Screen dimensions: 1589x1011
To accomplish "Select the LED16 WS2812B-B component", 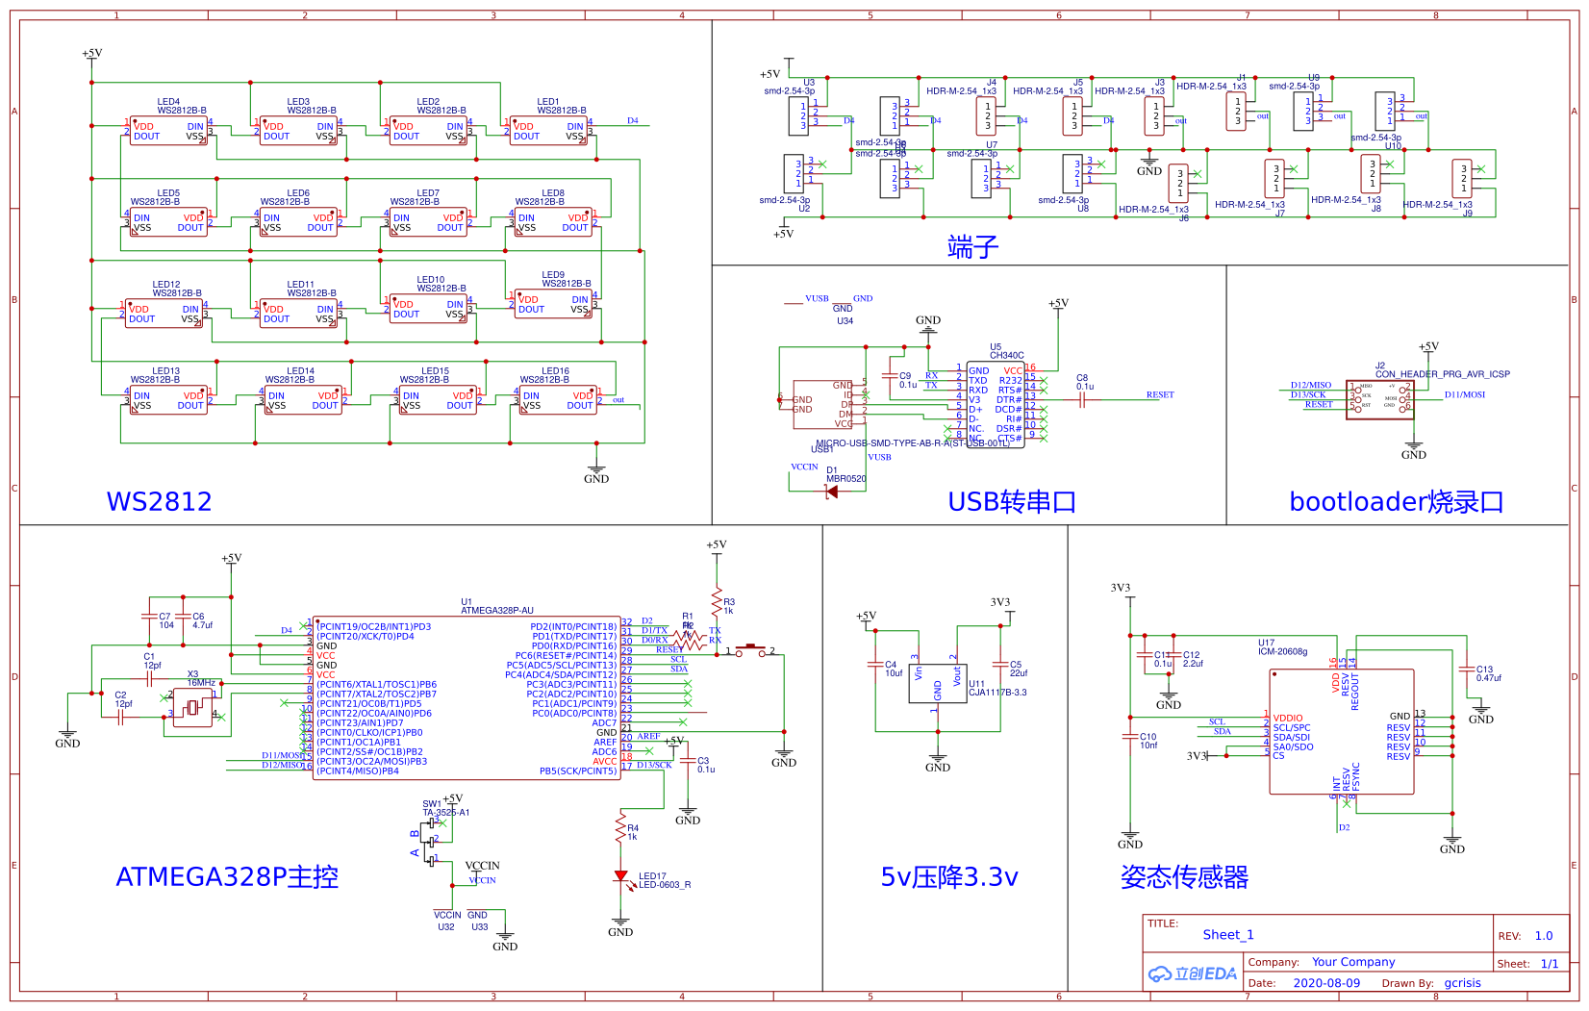I will [x=557, y=400].
